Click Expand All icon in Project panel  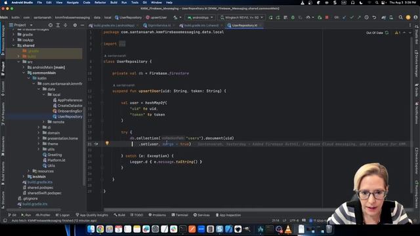[x=58, y=25]
